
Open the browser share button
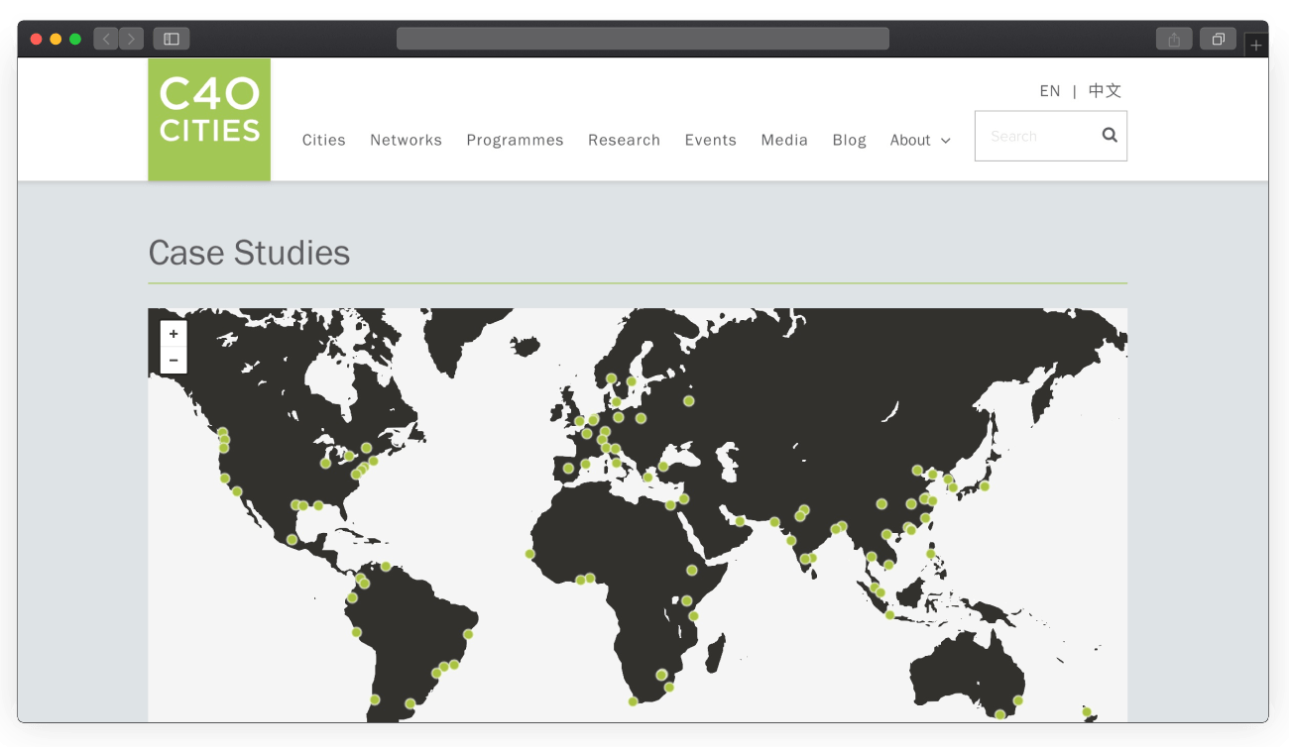click(x=1174, y=39)
